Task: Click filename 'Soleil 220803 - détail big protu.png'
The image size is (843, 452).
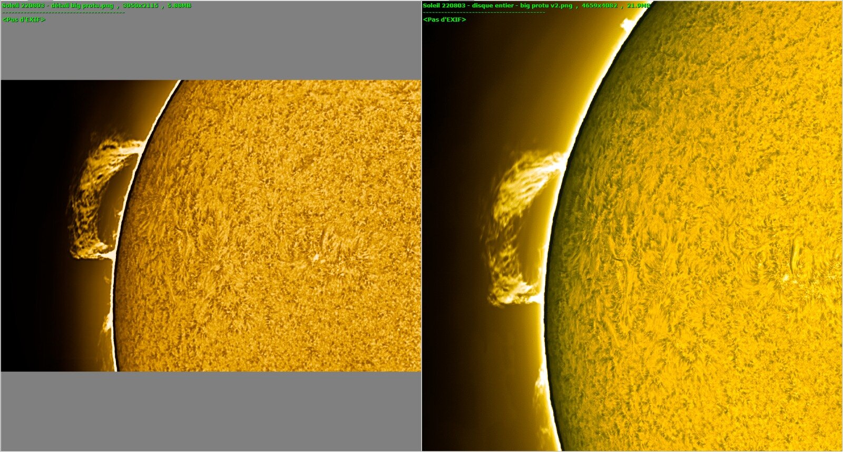Action: tap(58, 6)
